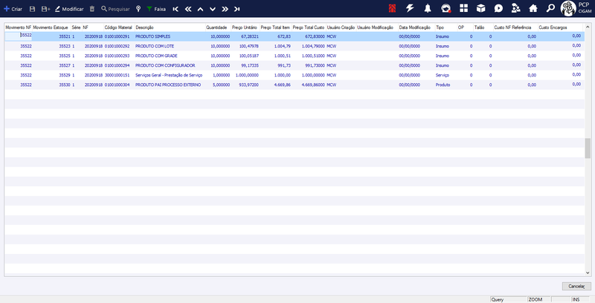Viewport: 595px width, 303px height.
Task: Click the Preço Total Custo column header
Action: point(309,27)
